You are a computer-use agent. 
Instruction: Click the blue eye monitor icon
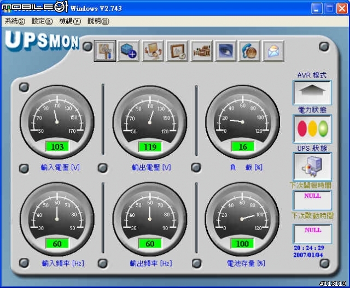[x=225, y=51]
